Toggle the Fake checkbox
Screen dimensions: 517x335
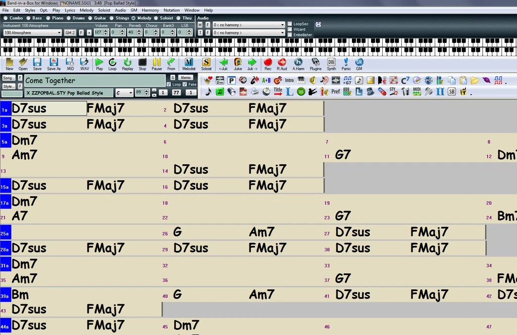tap(185, 85)
